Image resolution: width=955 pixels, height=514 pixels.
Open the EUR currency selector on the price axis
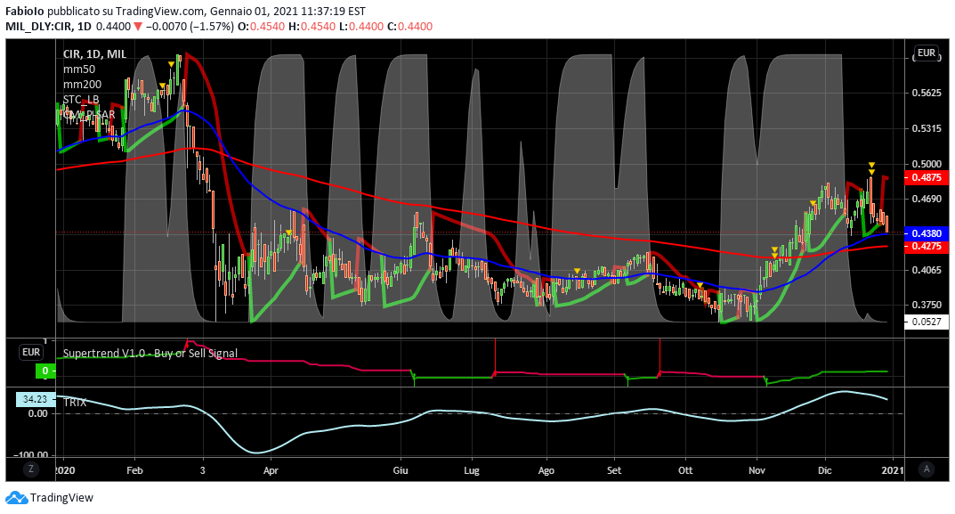point(927,53)
